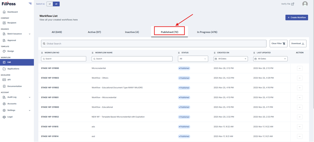
Task: Click drag handle icon beside WORKFLOW NAME
Action: 93,53
